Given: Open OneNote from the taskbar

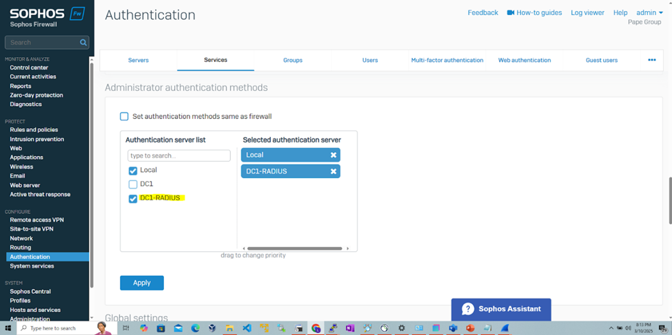Looking at the screenshot, I should 350,328.
